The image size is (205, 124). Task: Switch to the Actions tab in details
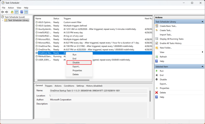tap(58, 86)
